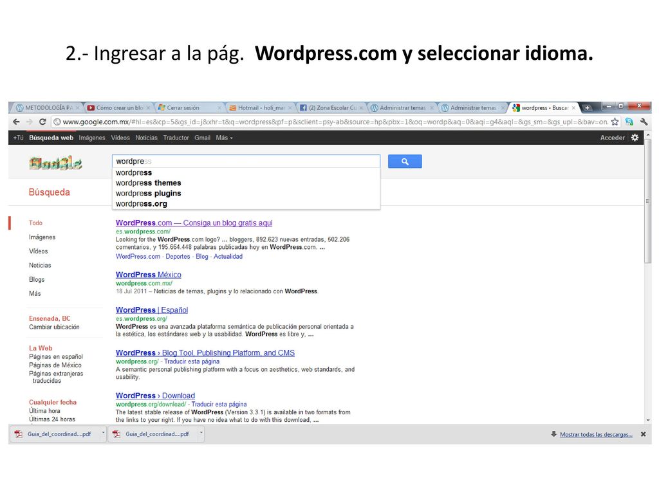Switch to Cerrar sesión tab
This screenshot has width=659, height=494.
pyautogui.click(x=189, y=108)
